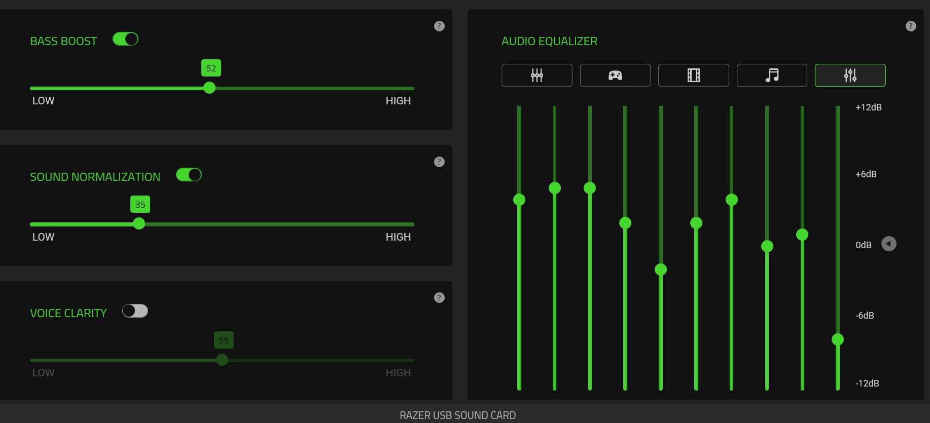Viewport: 930px width, 423px height.
Task: Click the sixth equalizer band handle
Action: (696, 223)
